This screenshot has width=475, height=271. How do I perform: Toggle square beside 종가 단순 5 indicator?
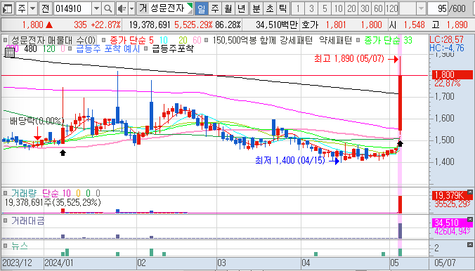coord(104,40)
